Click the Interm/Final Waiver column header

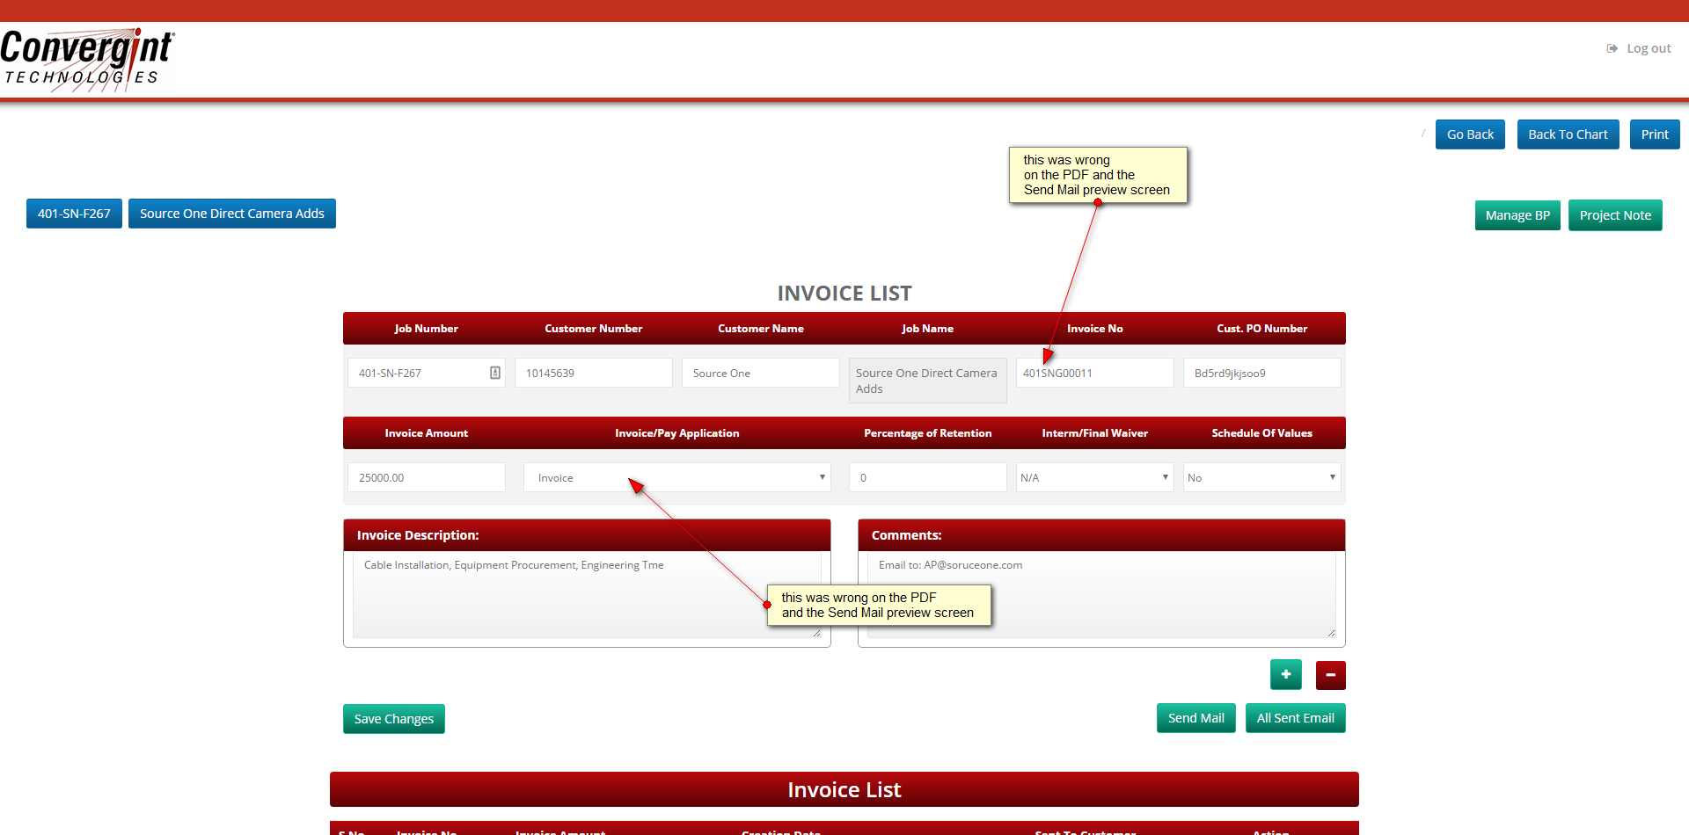1095,433
